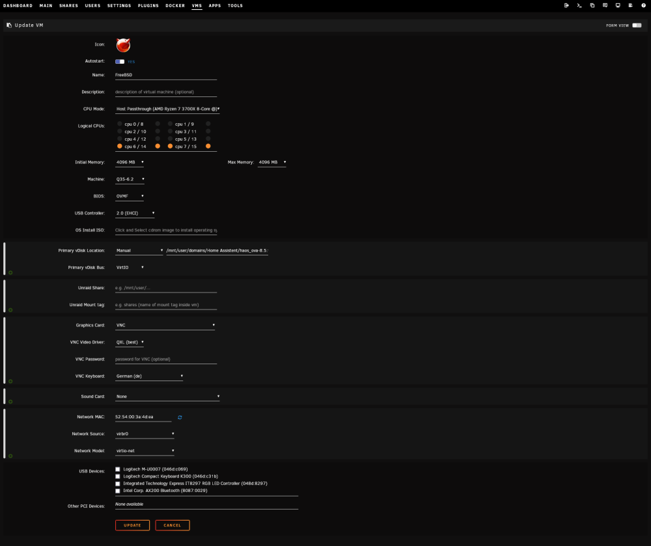651x546 pixels.
Task: Click the Update VM header icon
Action: click(x=9, y=25)
